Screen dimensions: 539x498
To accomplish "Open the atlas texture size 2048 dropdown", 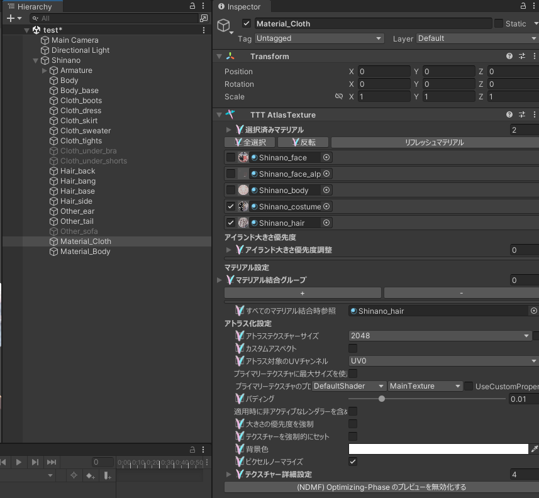I will click(440, 335).
